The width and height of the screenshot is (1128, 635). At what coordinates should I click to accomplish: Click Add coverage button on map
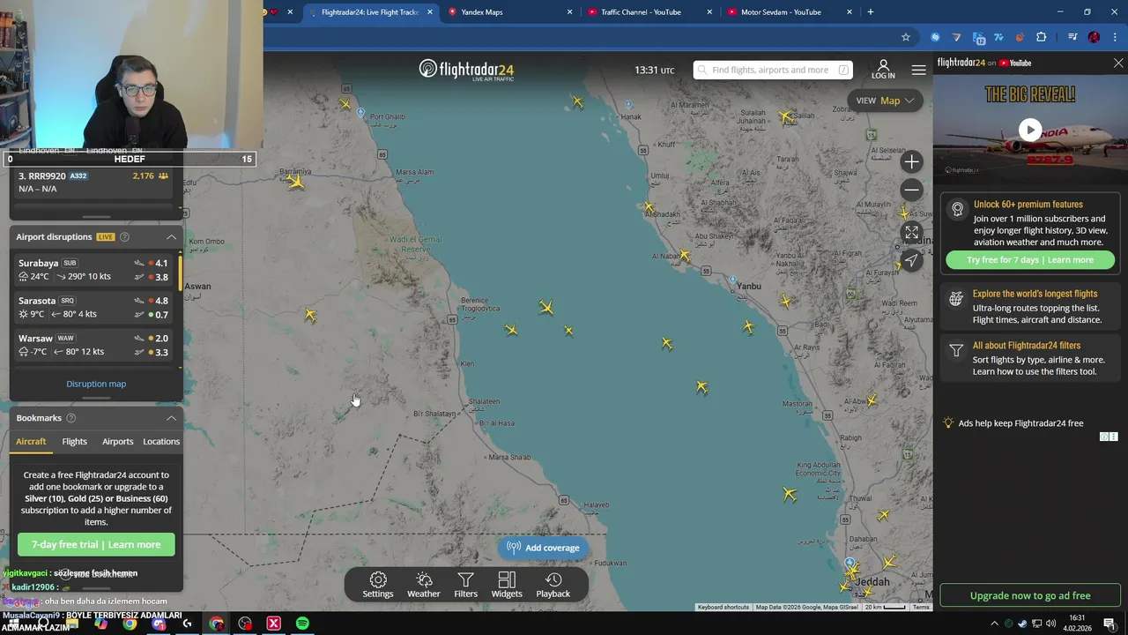coord(543,548)
